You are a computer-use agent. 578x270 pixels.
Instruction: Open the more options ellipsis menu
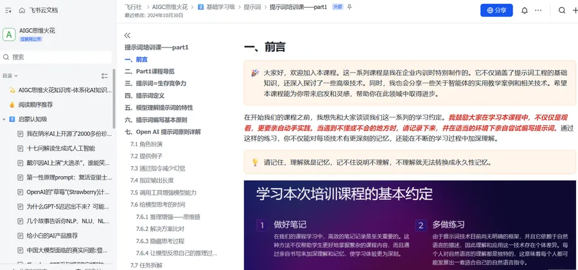pos(538,10)
